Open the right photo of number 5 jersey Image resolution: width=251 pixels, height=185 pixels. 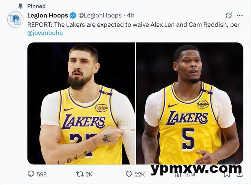point(189,103)
